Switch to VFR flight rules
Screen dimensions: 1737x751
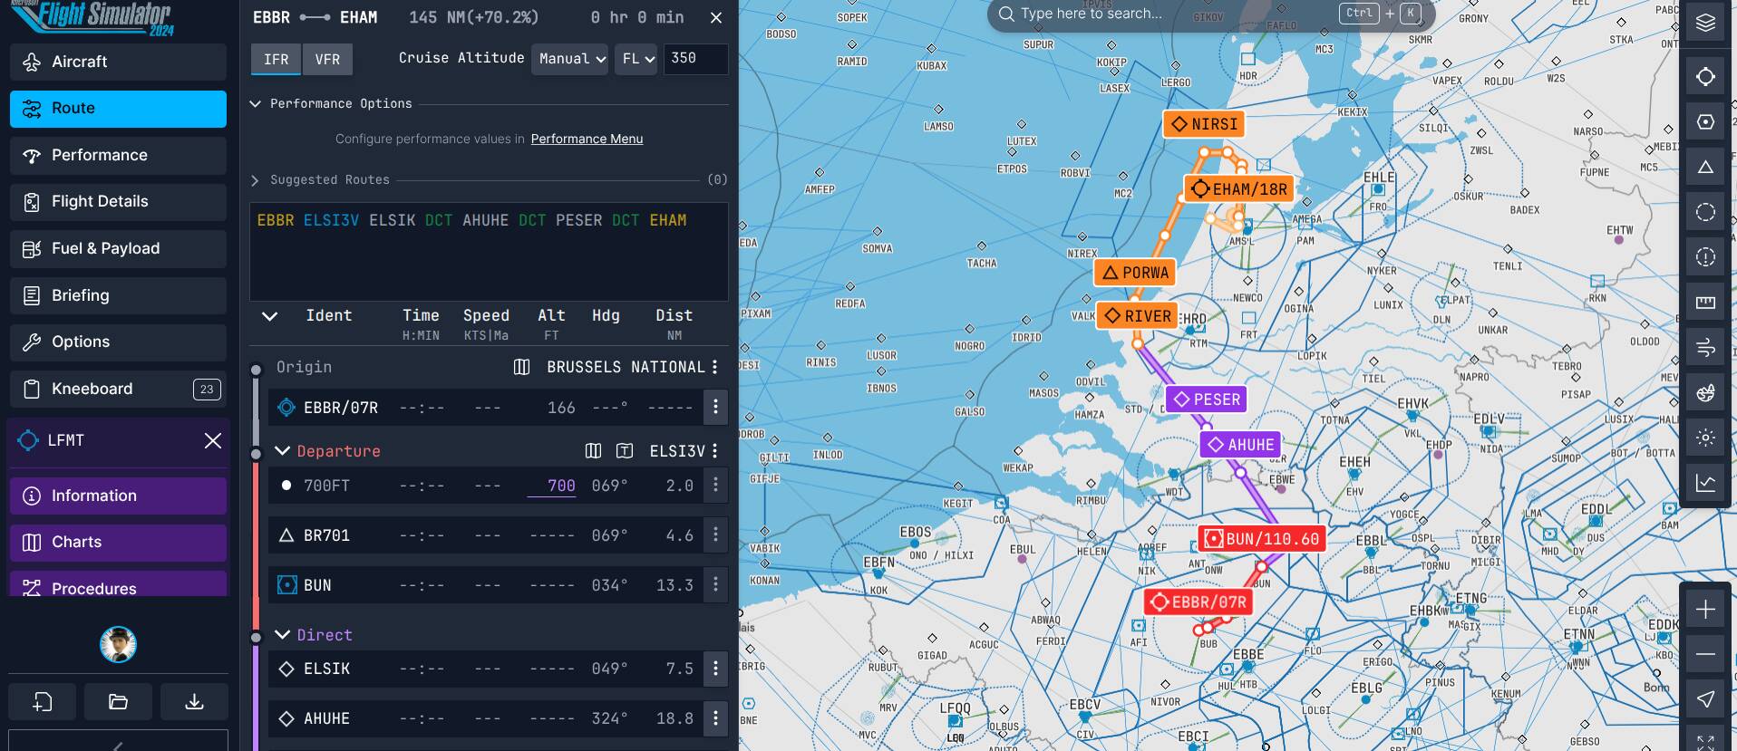click(x=327, y=60)
